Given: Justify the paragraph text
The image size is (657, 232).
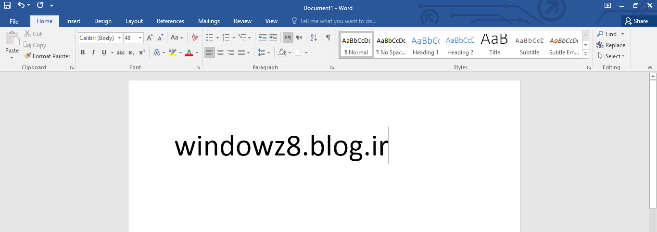Looking at the screenshot, I should click(241, 52).
